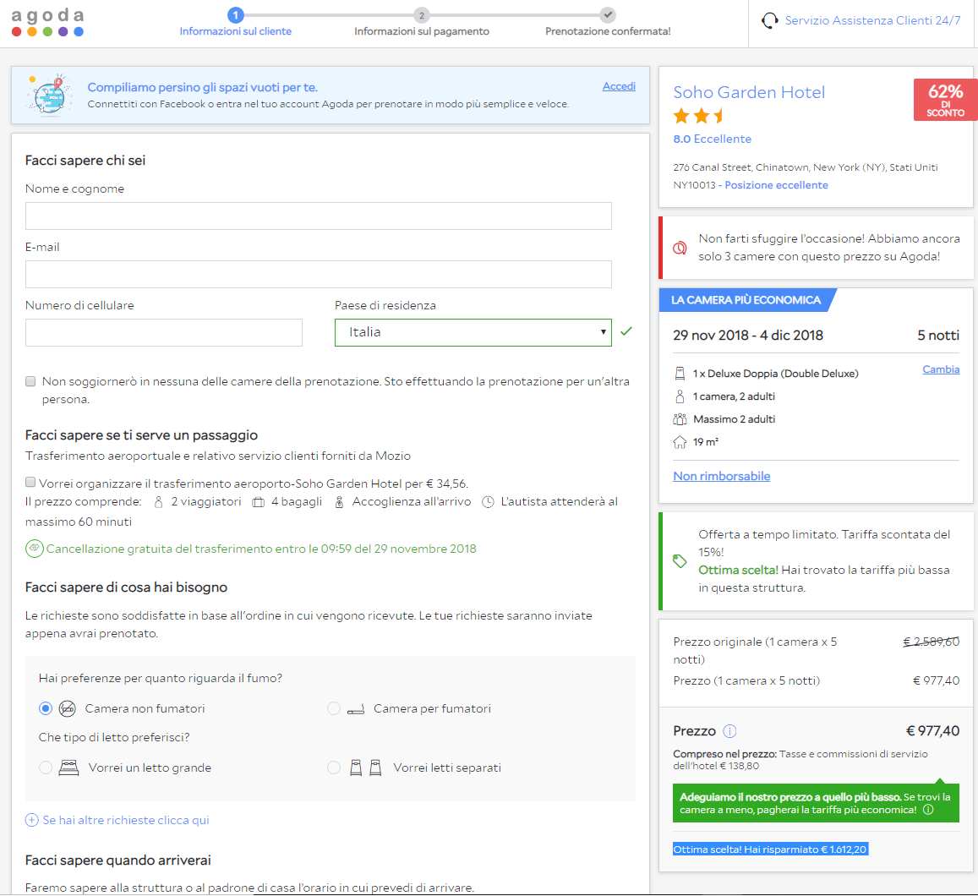The width and height of the screenshot is (978, 896).
Task: Click the highlighted Hai risparmiato € 1.612,20 text
Action: (x=770, y=850)
